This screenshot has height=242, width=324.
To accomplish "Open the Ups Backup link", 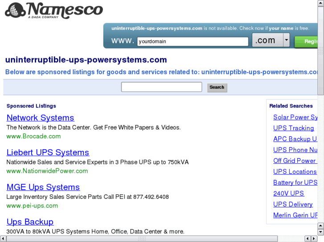I will pyautogui.click(x=30, y=222).
